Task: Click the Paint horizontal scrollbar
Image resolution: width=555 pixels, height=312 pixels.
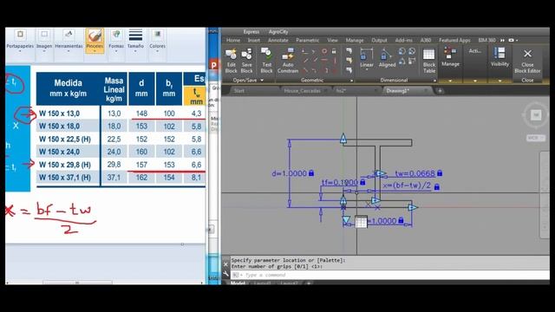Action: click(x=77, y=283)
